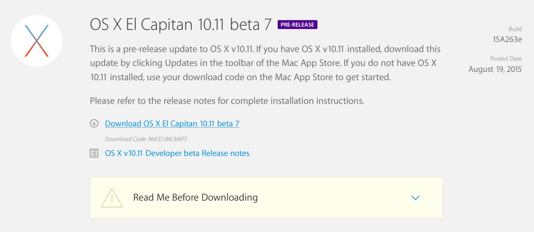Image resolution: width=534 pixels, height=232 pixels.
Task: Click the pre-release update description paragraph
Action: point(265,63)
